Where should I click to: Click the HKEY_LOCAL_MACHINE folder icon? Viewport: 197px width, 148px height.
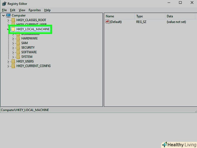13,29
